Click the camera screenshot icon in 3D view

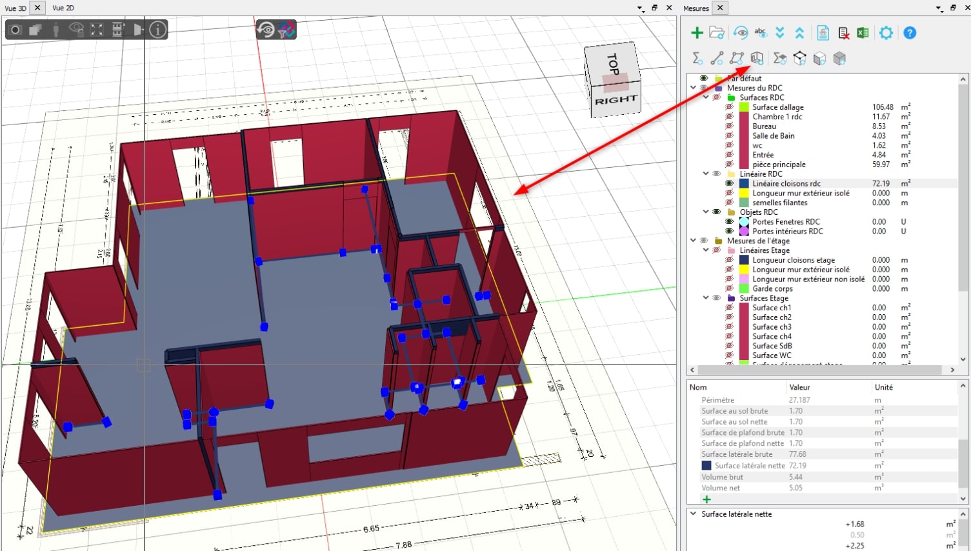pos(15,30)
